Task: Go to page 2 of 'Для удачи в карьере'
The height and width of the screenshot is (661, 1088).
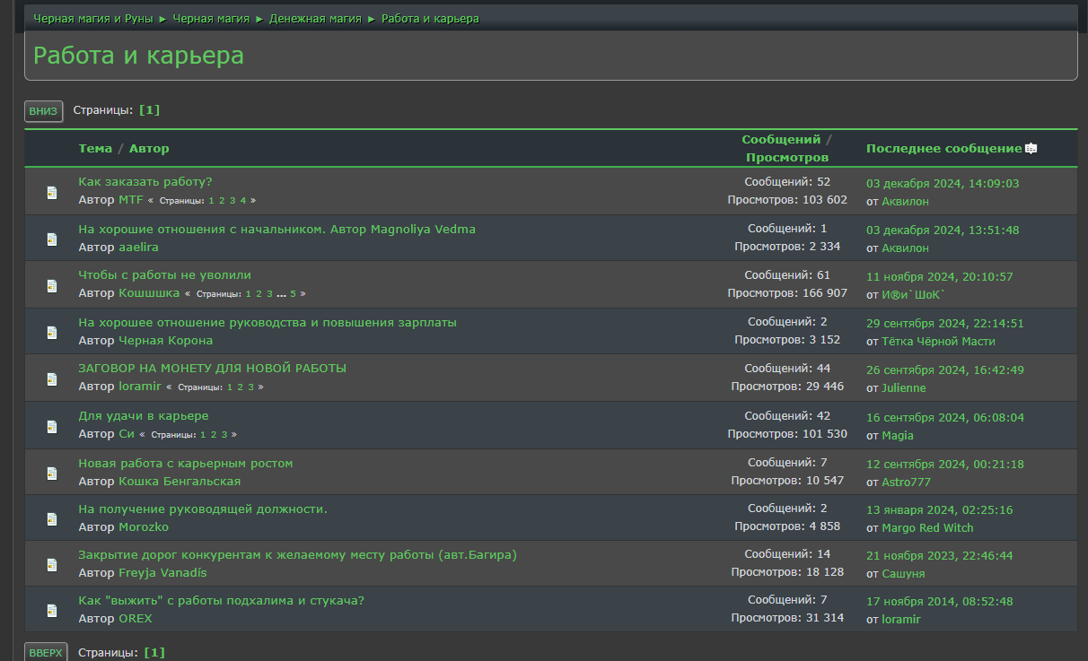Action: 214,435
